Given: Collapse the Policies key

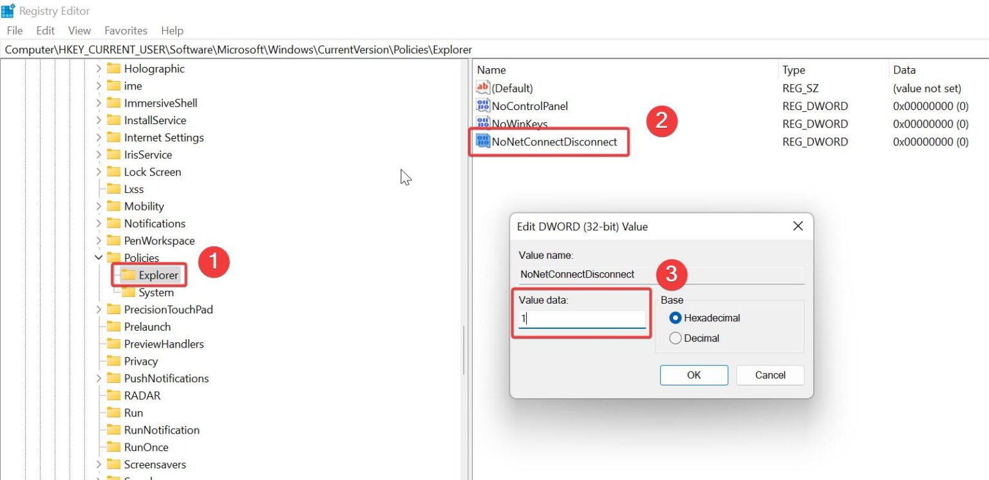Looking at the screenshot, I should (98, 257).
